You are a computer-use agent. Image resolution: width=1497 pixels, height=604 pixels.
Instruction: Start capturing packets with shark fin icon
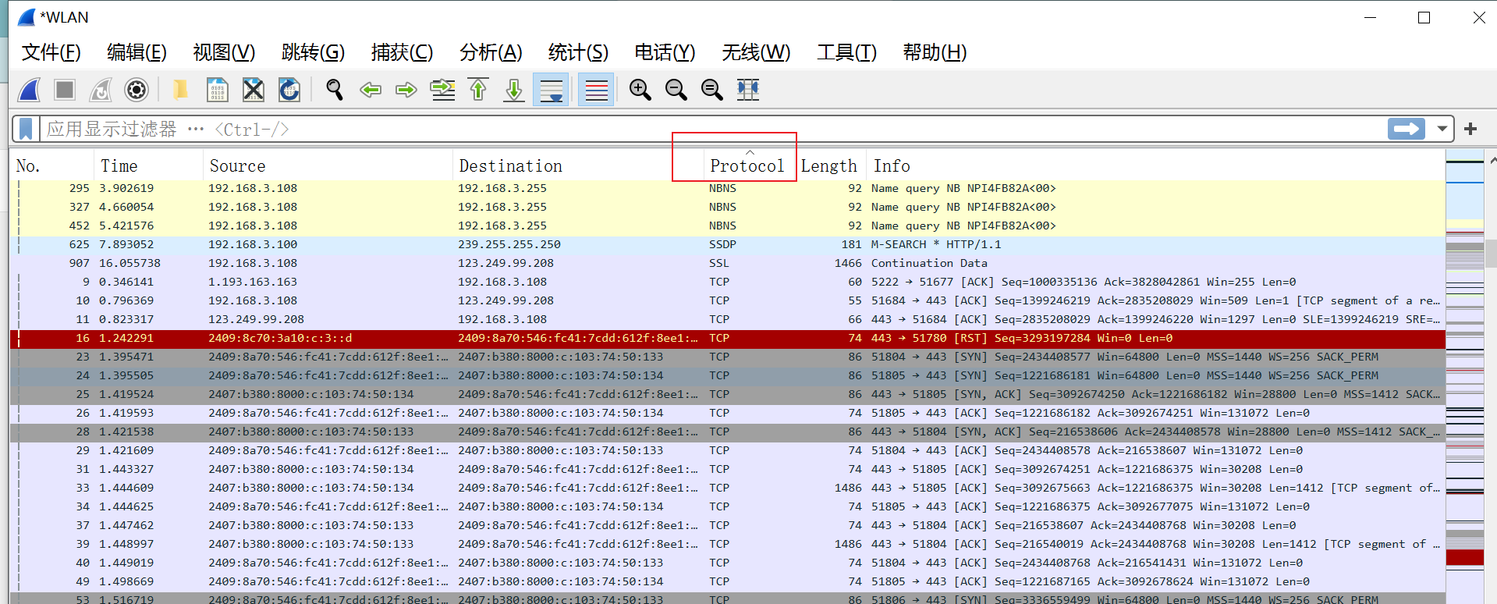click(x=29, y=90)
